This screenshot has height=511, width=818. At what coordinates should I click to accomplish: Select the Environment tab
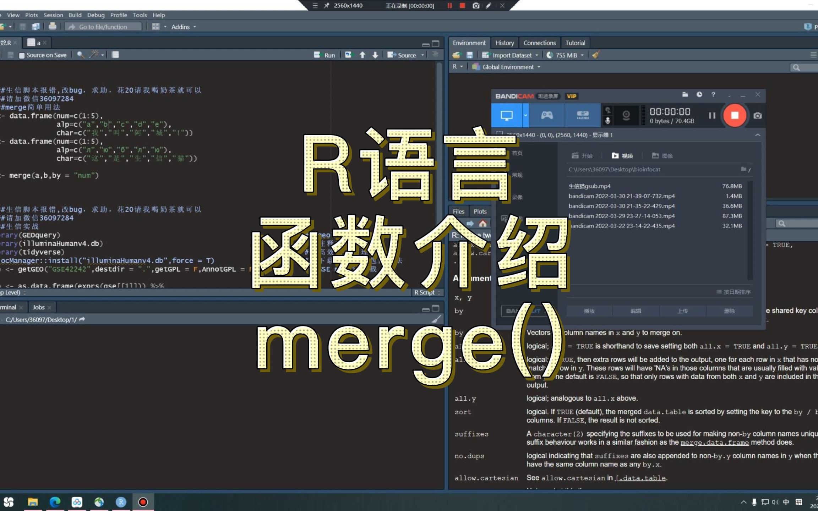click(x=469, y=42)
